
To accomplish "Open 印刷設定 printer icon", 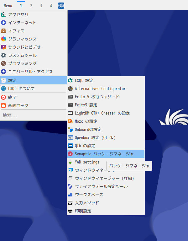I will (70, 211).
